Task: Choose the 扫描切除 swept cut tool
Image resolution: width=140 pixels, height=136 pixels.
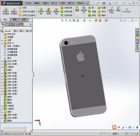Action: (x=66, y=8)
